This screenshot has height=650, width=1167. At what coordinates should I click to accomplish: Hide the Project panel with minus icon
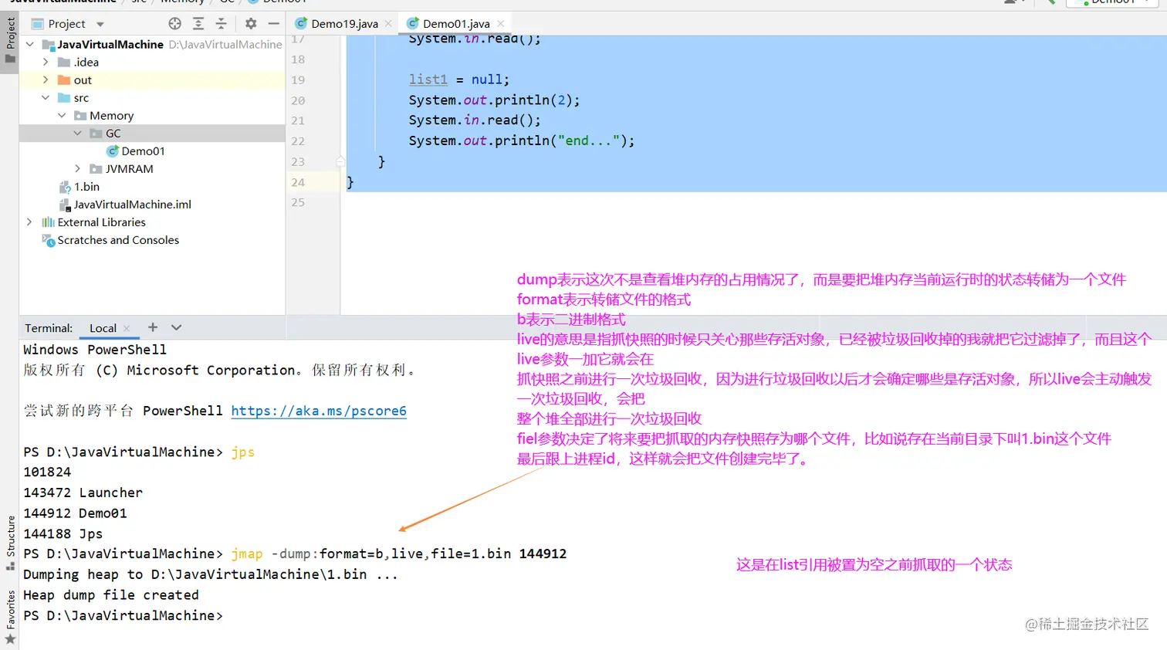tap(273, 24)
